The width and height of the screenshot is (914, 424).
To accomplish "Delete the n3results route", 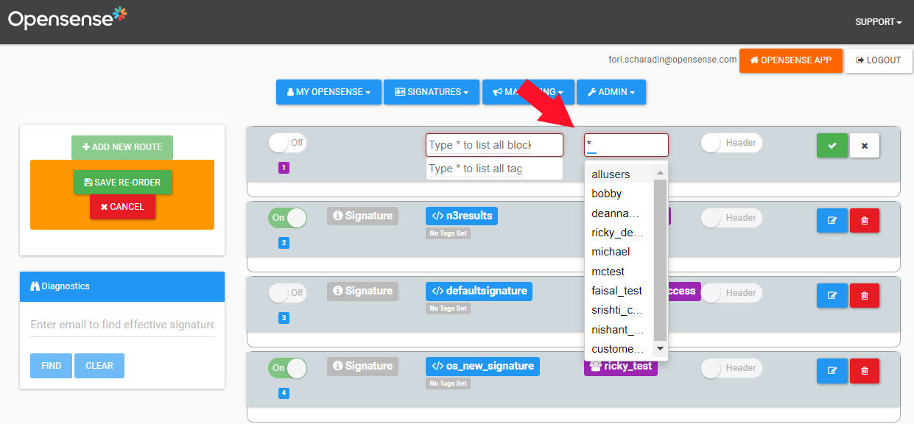I will pyautogui.click(x=865, y=221).
